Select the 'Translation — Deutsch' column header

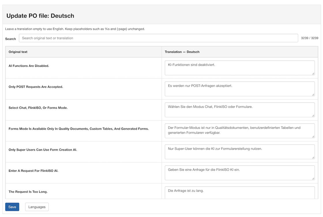tap(182, 52)
